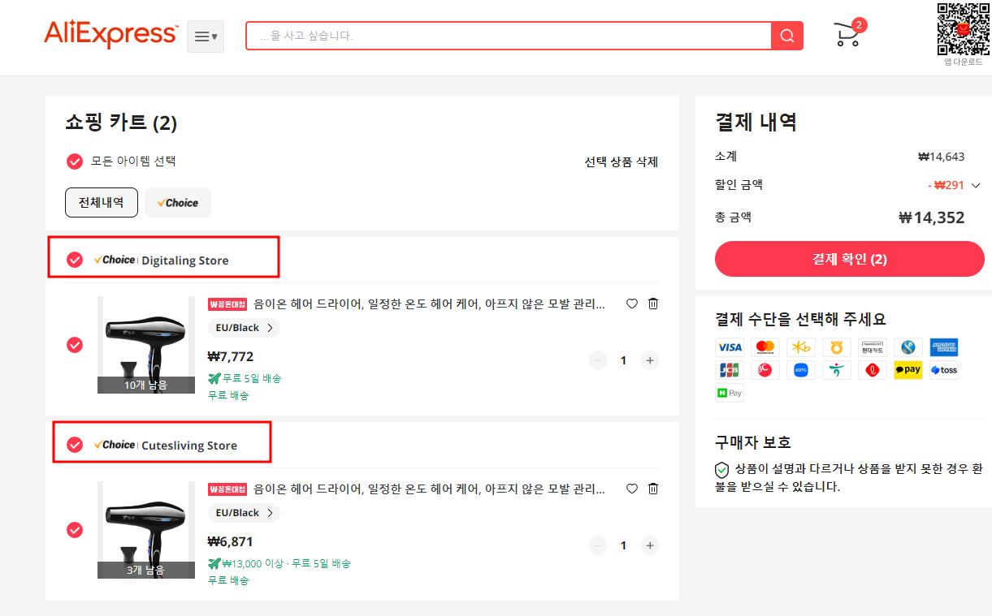Open the Digitaling Store link
992x616 pixels.
point(185,261)
